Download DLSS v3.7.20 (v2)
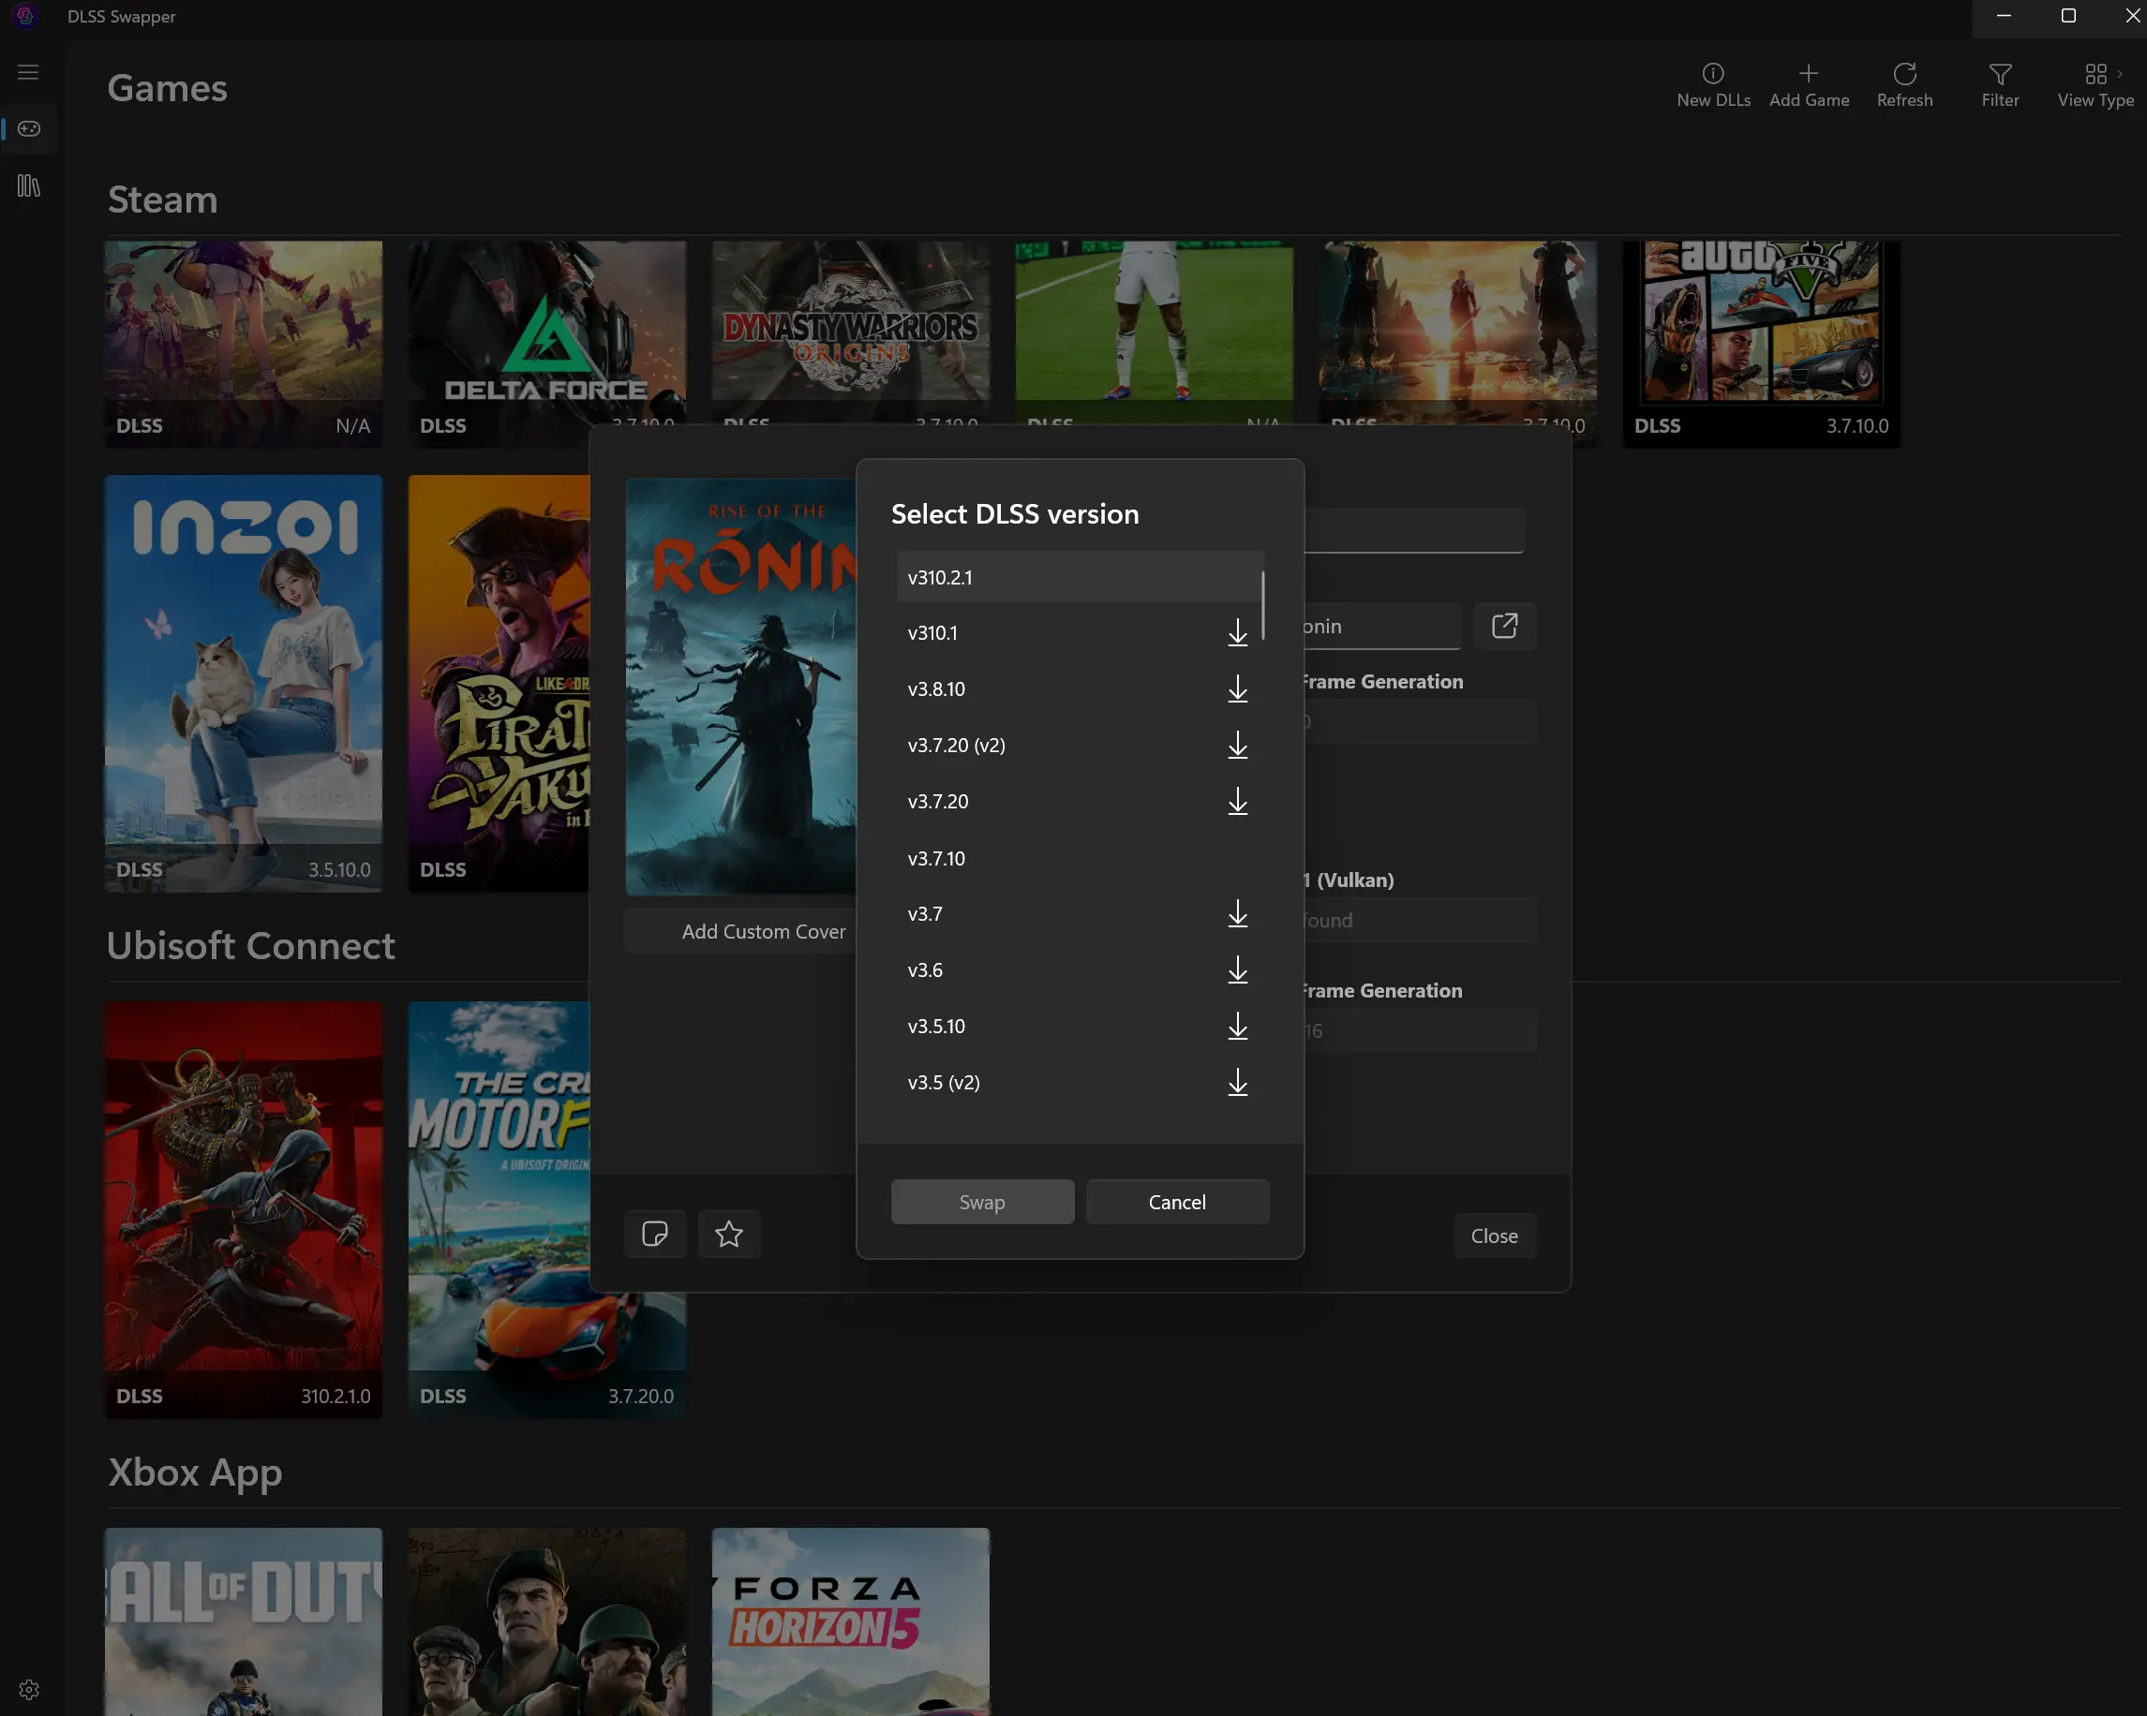 pyautogui.click(x=1237, y=746)
